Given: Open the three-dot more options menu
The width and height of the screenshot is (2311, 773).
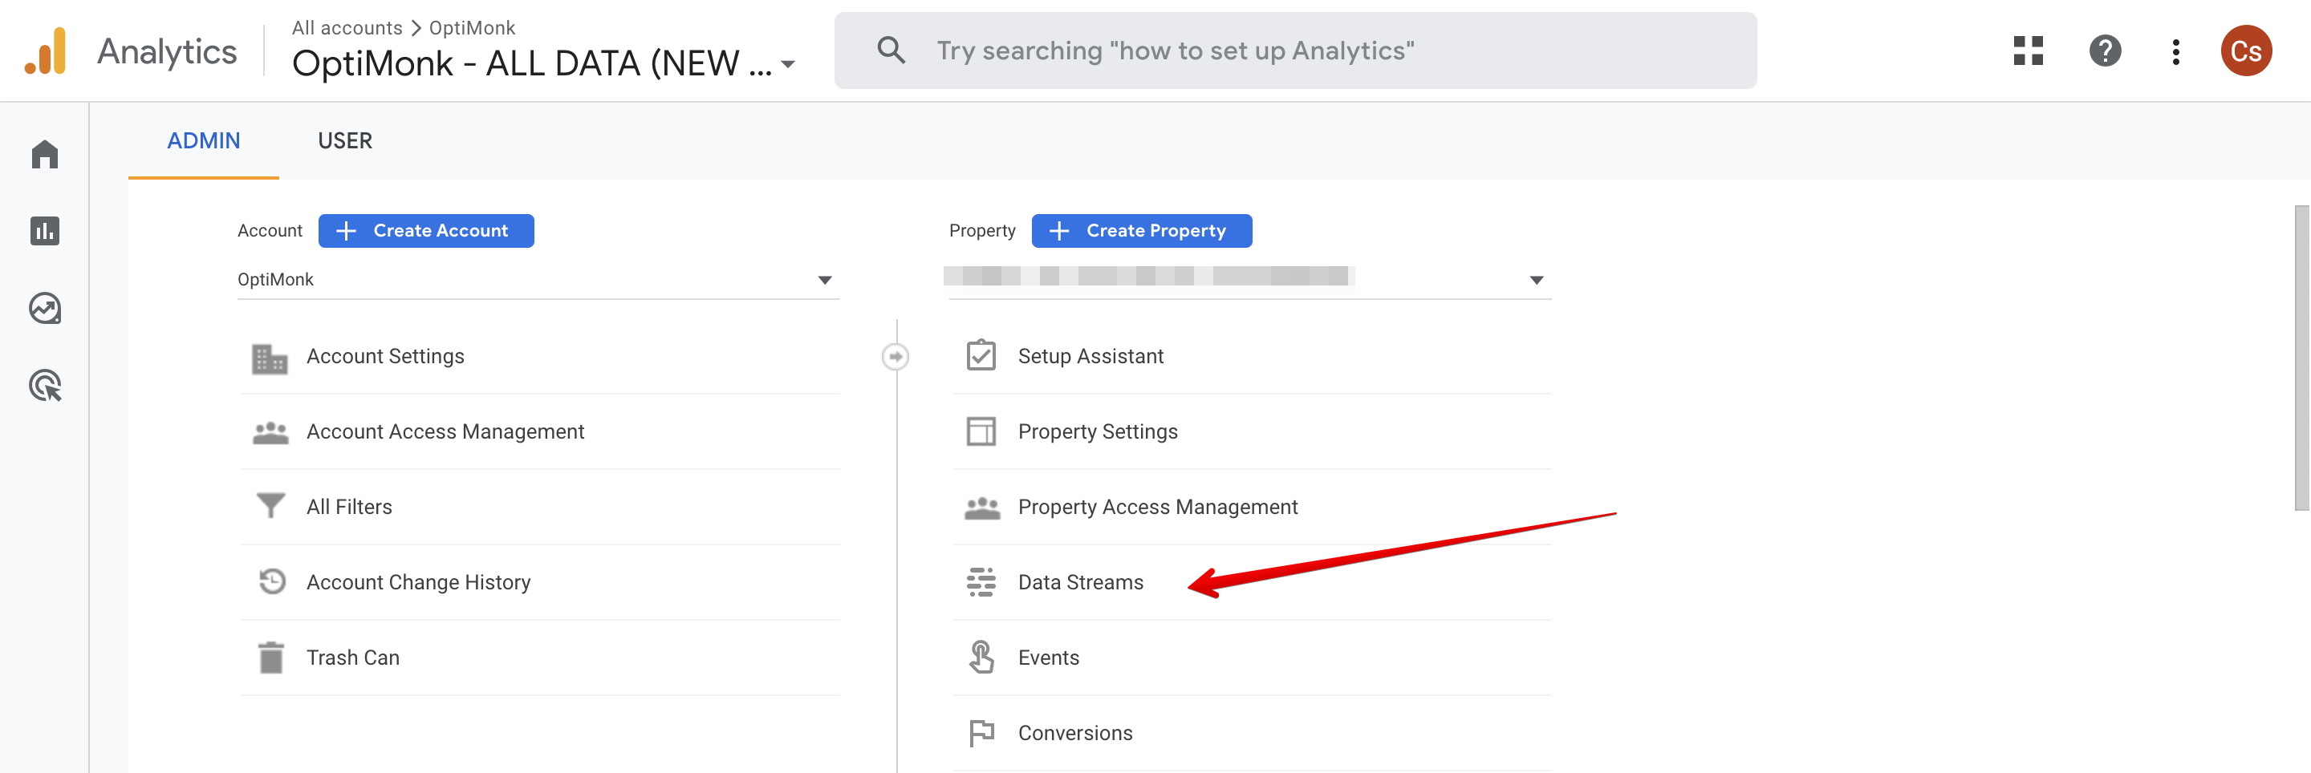Looking at the screenshot, I should pos(2175,51).
